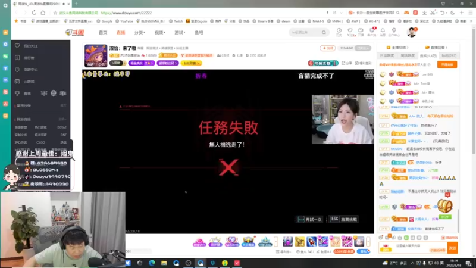The image size is (476, 268).
Task: Expand the 游戏 navigation dropdown
Action: [180, 33]
